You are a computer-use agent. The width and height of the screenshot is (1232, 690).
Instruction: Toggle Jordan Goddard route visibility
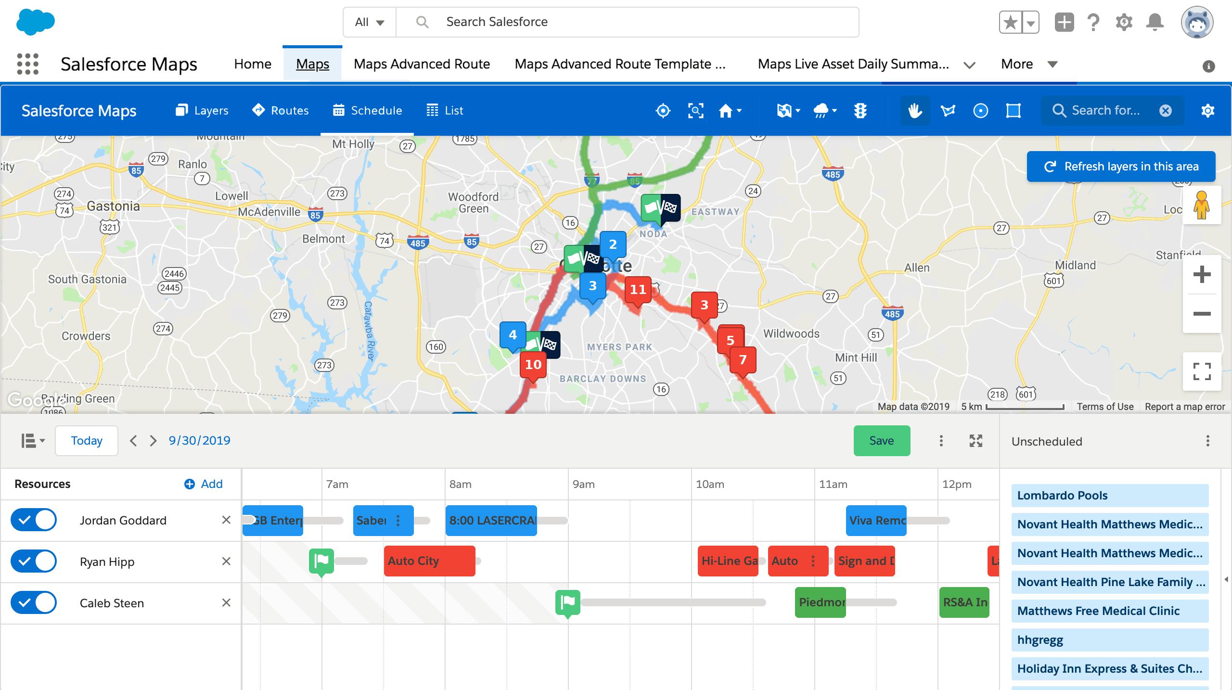pos(34,520)
